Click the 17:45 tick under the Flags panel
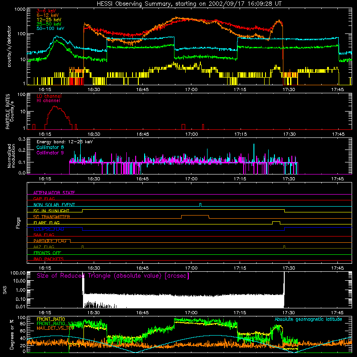 coord(337,268)
